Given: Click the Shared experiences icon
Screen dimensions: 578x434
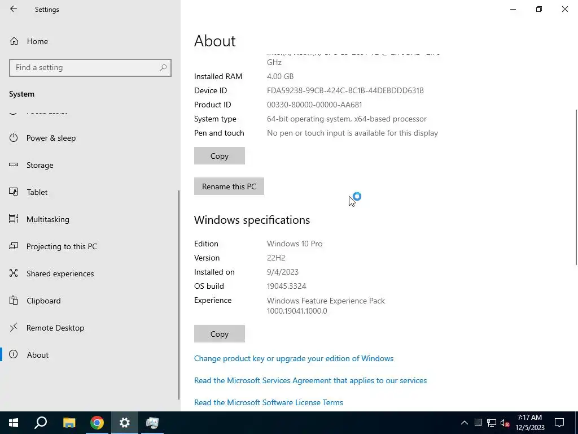Looking at the screenshot, I should [14, 273].
